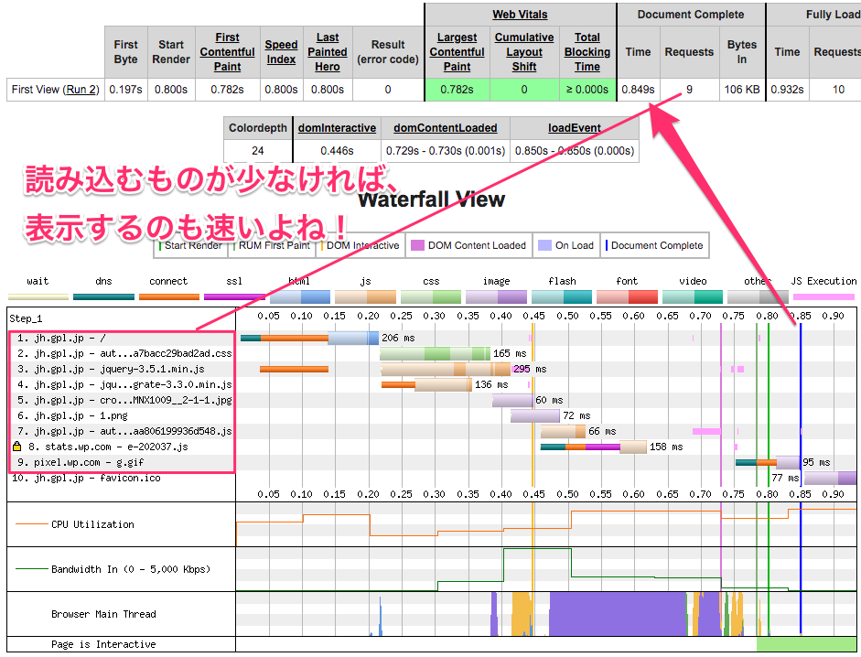
Task: Click the Speed Index column link
Action: 281,52
